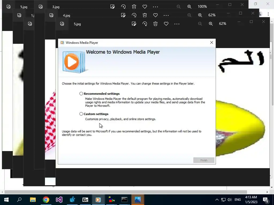Open the taskbar clock showing 4:13 AM
274x205 pixels.
pyautogui.click(x=251, y=200)
